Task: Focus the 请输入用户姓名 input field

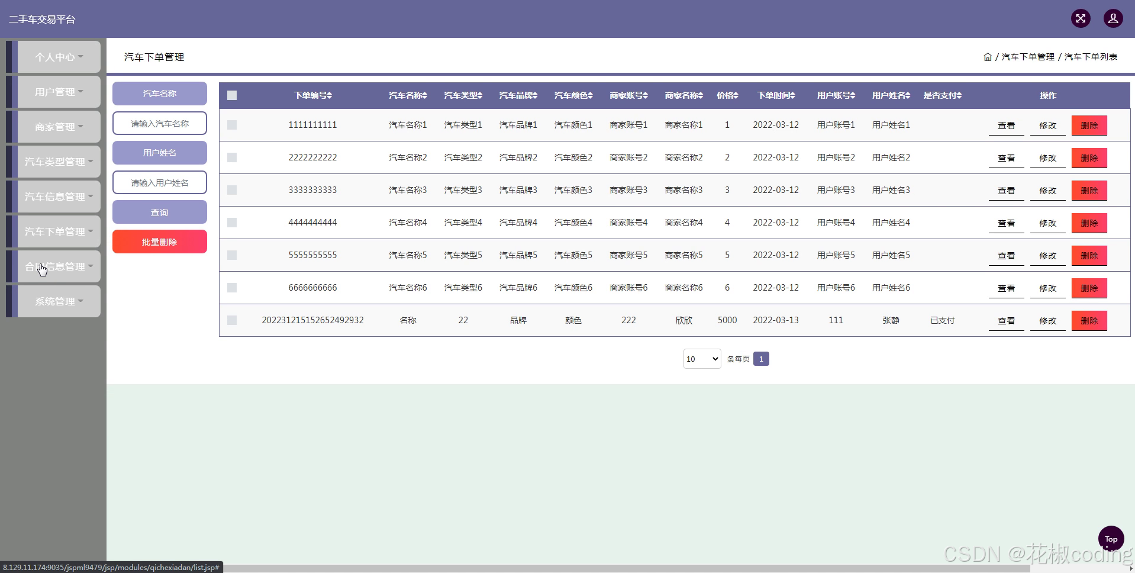Action: (x=160, y=182)
